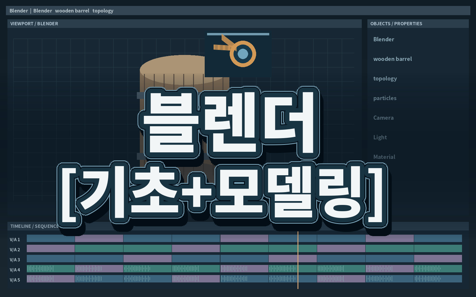Select the first purple clip on V/A 2
Viewport: 476px width, 297px height.
[51, 248]
